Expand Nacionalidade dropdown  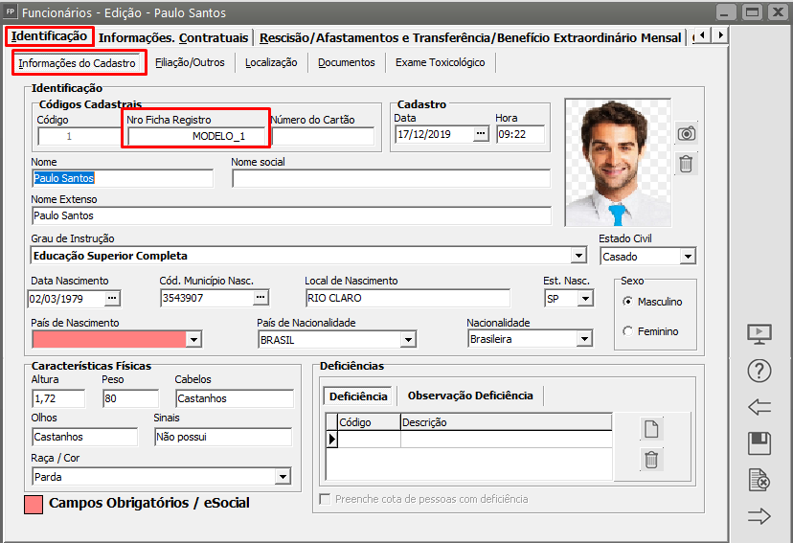(x=584, y=339)
